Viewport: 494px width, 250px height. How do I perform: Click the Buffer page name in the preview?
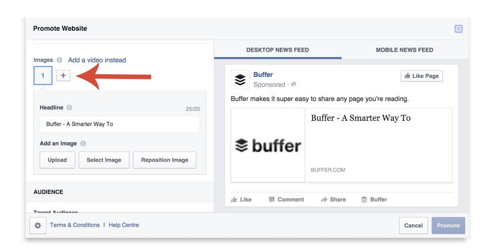[x=263, y=75]
